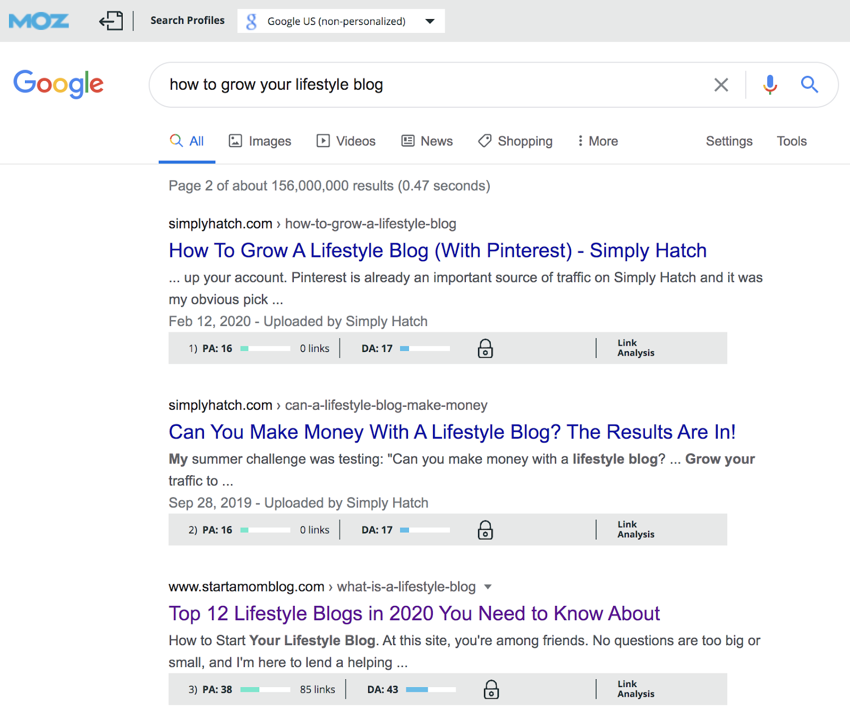Screen dimensions: 850x728
Task: Click the lock icon in result 2 MozBar
Action: [x=485, y=530]
